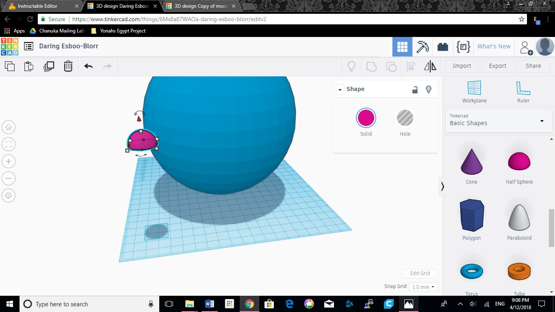Hide selected shape via panel lightbulb
555x312 pixels.
pos(428,90)
